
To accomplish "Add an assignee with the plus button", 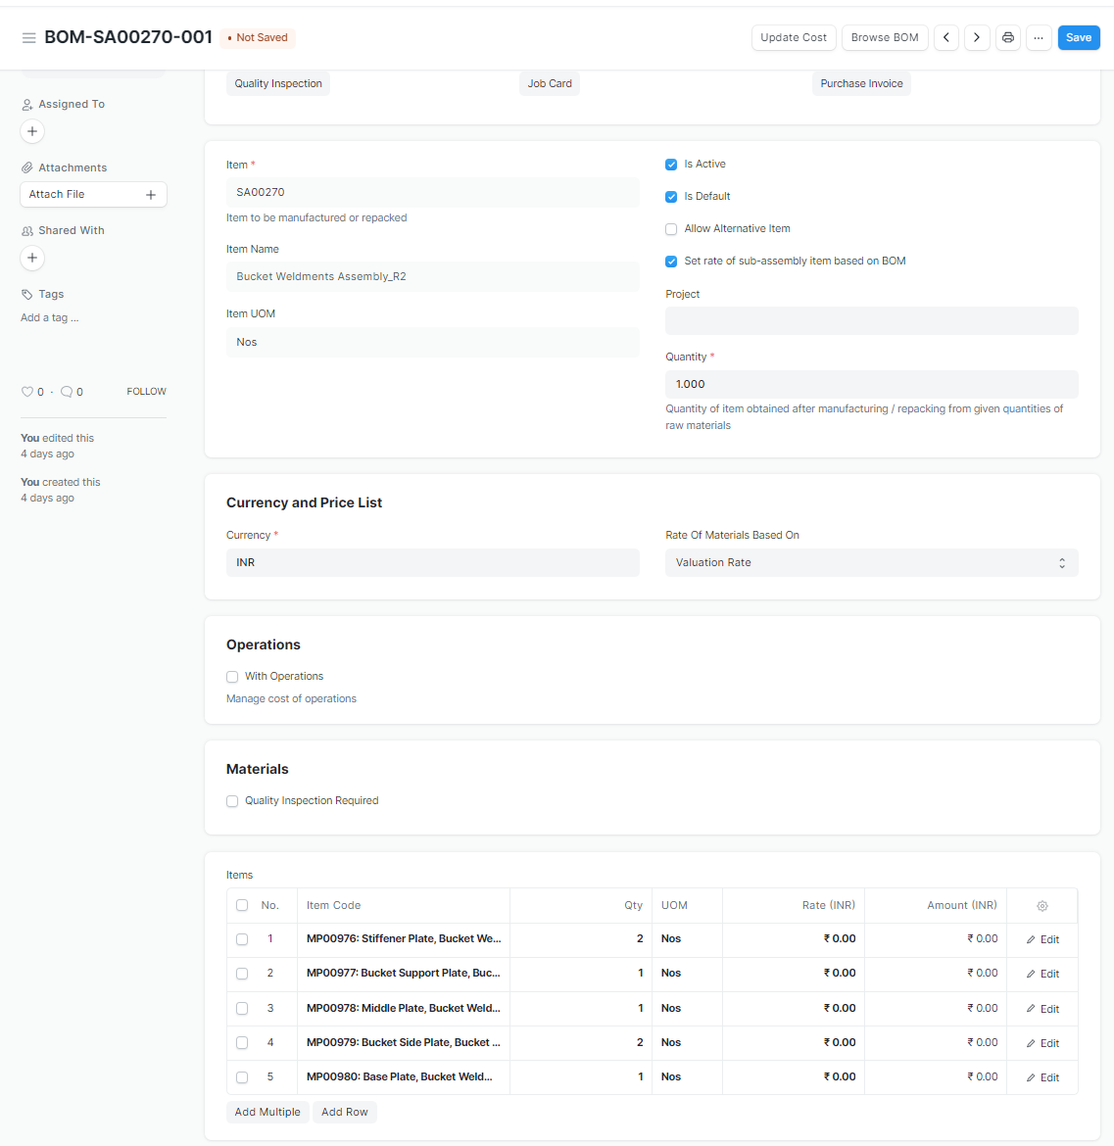I will [x=31, y=130].
